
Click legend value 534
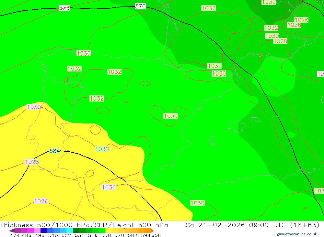tap(80, 235)
